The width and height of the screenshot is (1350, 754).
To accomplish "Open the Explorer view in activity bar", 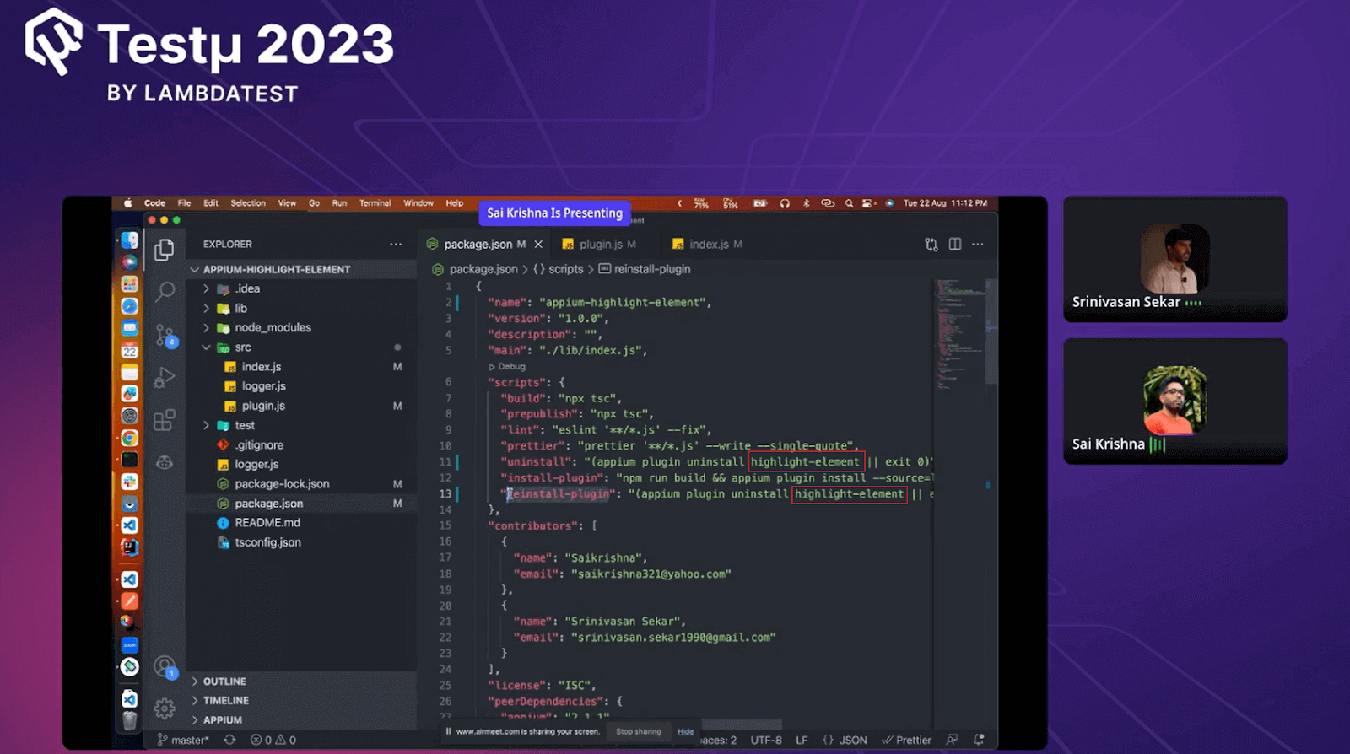I will point(165,250).
